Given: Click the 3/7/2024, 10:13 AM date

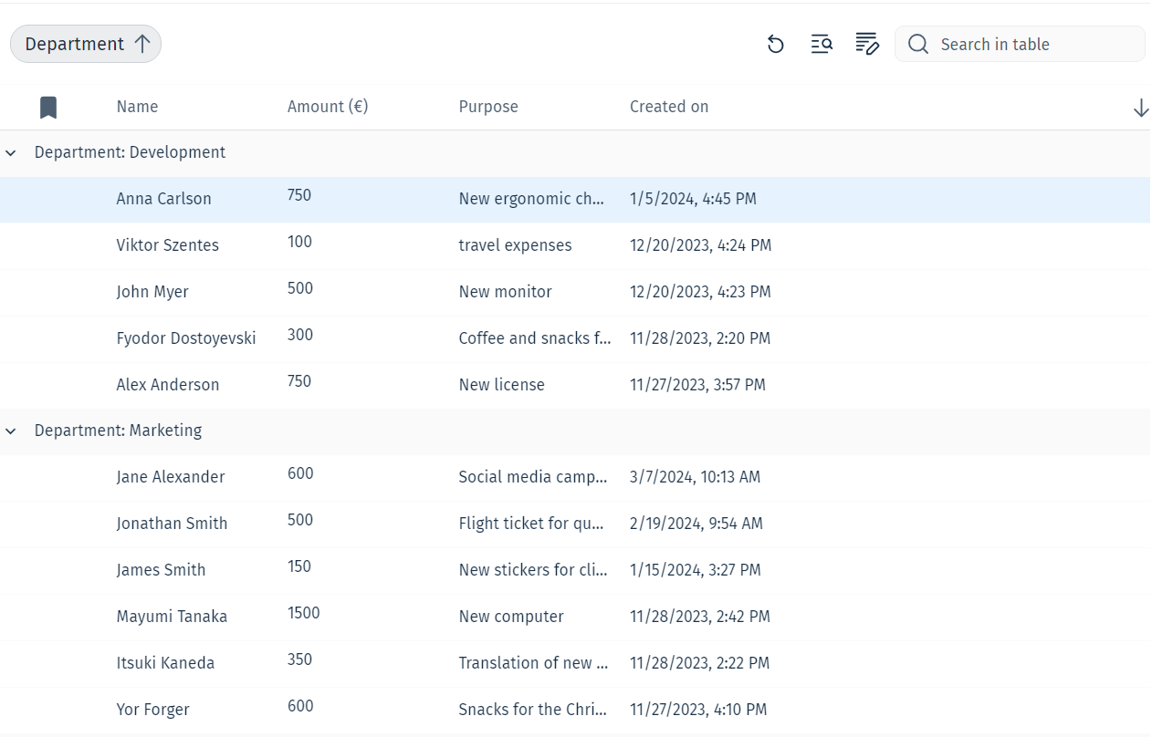Looking at the screenshot, I should coord(695,477).
